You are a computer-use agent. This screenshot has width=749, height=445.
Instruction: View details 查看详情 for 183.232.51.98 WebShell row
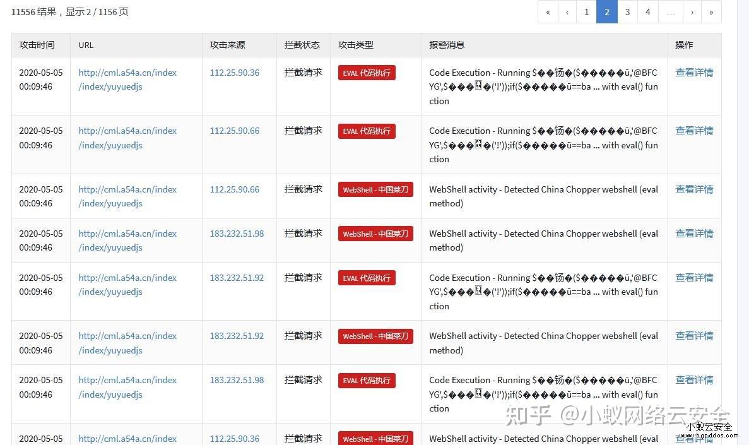pyautogui.click(x=694, y=234)
